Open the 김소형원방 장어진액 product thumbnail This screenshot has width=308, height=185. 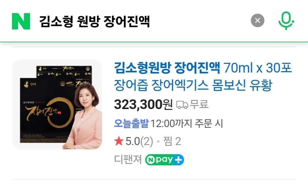click(57, 104)
